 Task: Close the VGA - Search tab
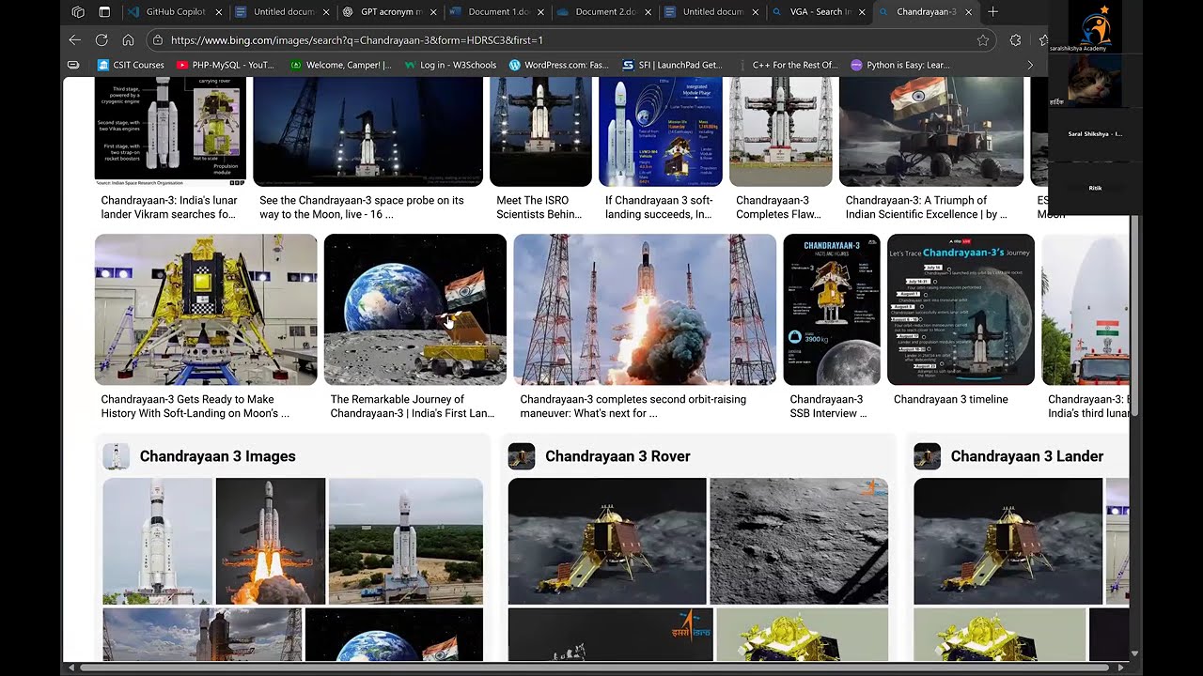[x=862, y=12]
